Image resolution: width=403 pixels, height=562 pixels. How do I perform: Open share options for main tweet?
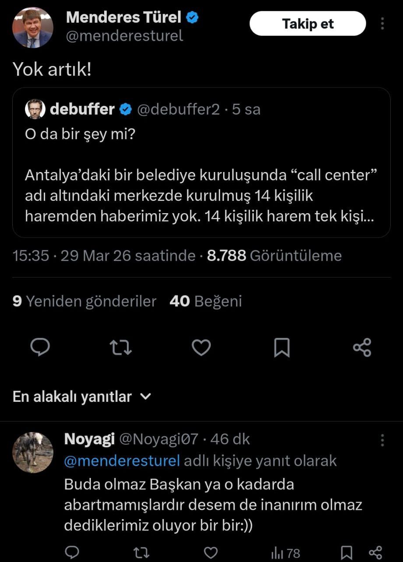point(362,347)
